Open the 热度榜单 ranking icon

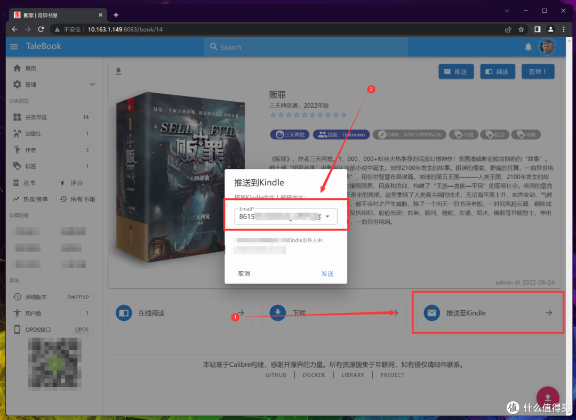(17, 199)
